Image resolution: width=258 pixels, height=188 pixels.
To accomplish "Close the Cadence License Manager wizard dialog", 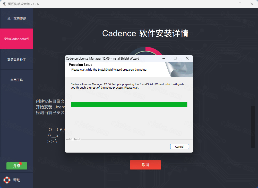I will tap(187, 59).
